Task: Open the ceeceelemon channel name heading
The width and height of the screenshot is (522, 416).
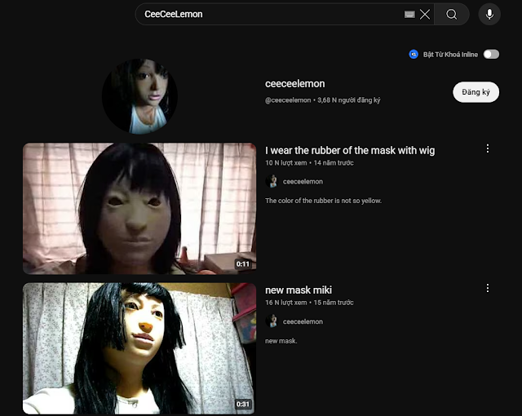Action: [x=295, y=84]
